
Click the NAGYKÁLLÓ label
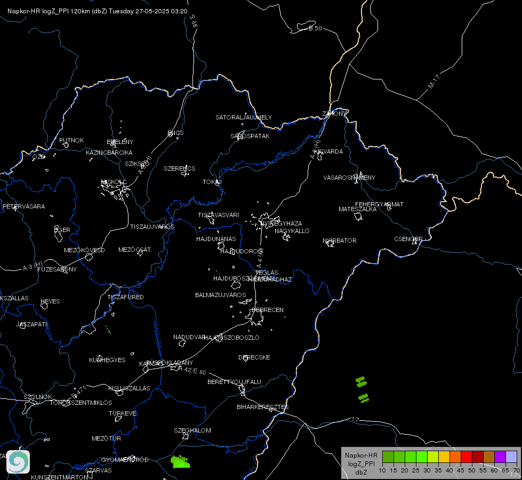[292, 231]
